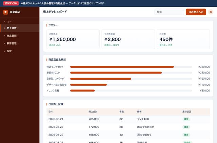The image size is (217, 143).
Task: Click the 売上合計 column header
Action: (x=93, y=111)
